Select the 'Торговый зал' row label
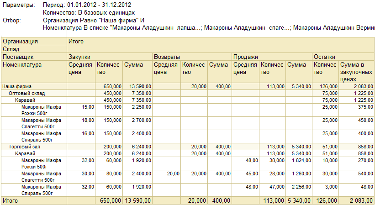 tap(24, 147)
